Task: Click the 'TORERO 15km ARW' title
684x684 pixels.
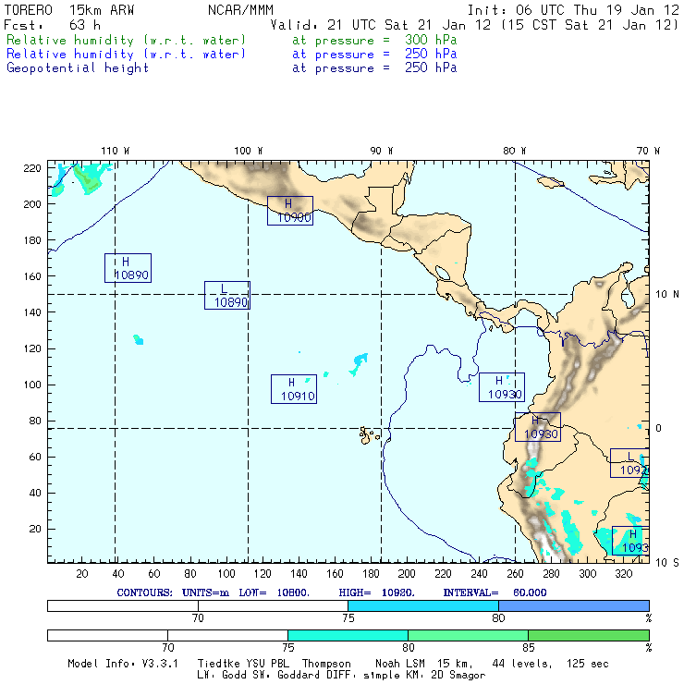Action: (69, 10)
